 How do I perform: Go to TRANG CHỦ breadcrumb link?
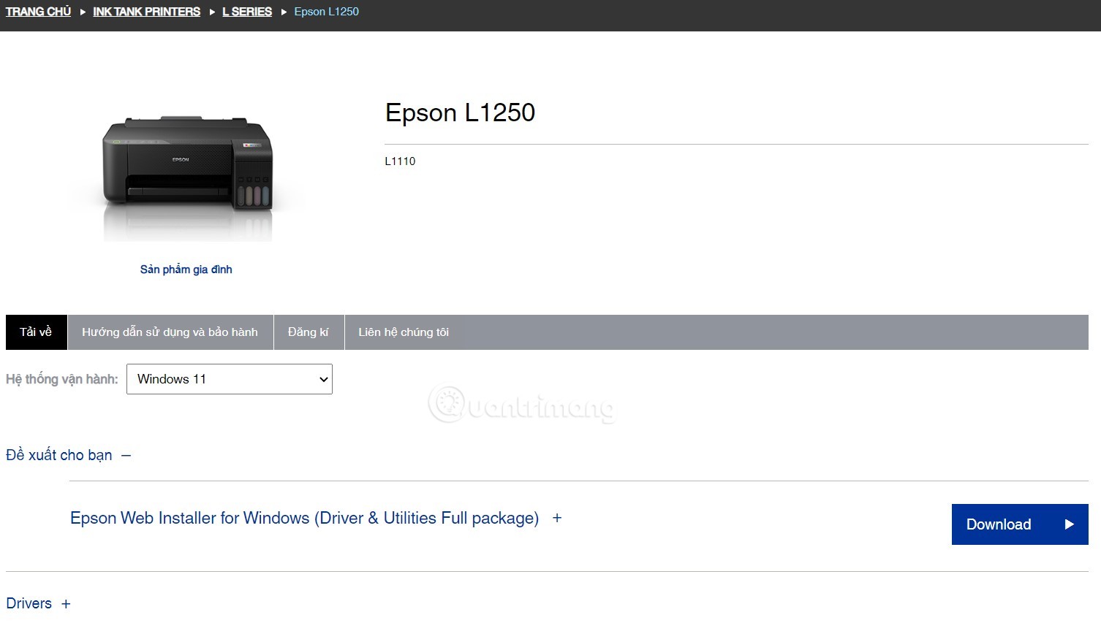click(38, 12)
